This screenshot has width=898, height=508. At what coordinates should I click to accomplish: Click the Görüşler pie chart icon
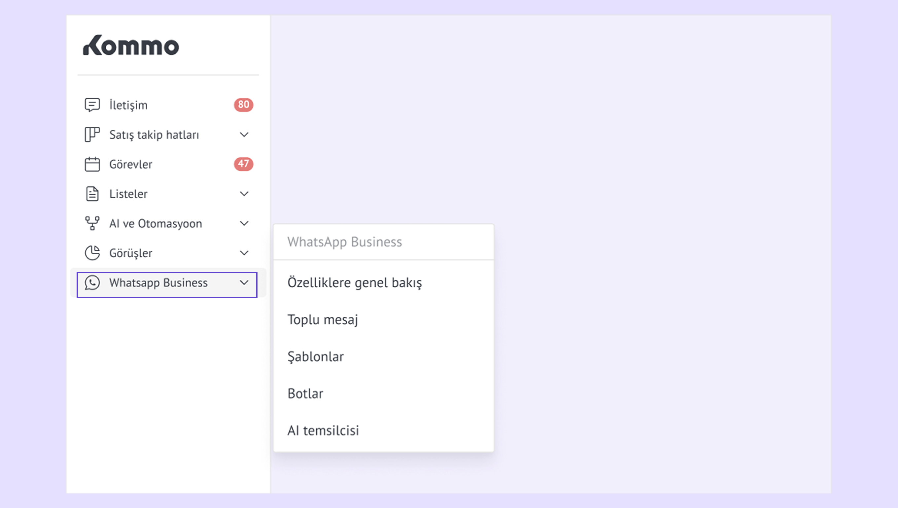coord(92,253)
